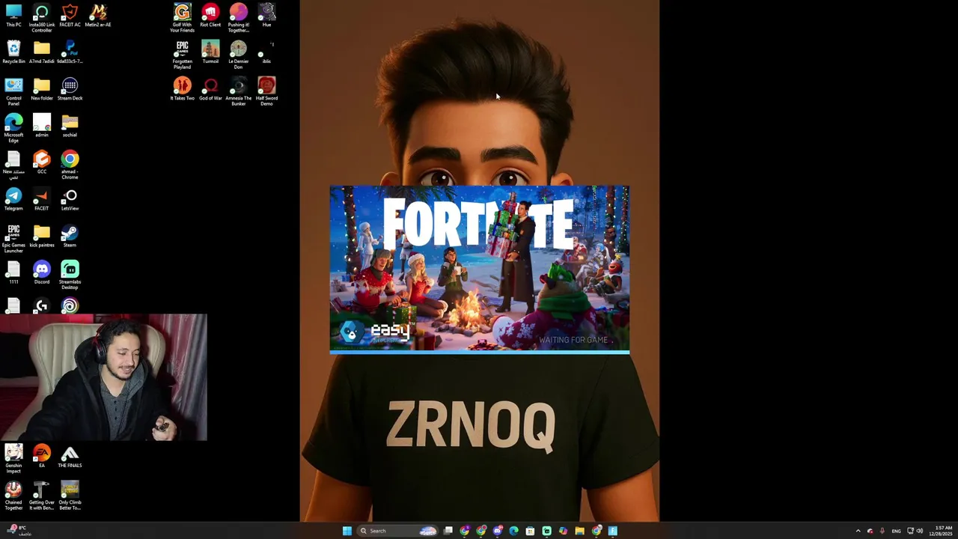Launch Getting Over It shortcut

pos(42,496)
